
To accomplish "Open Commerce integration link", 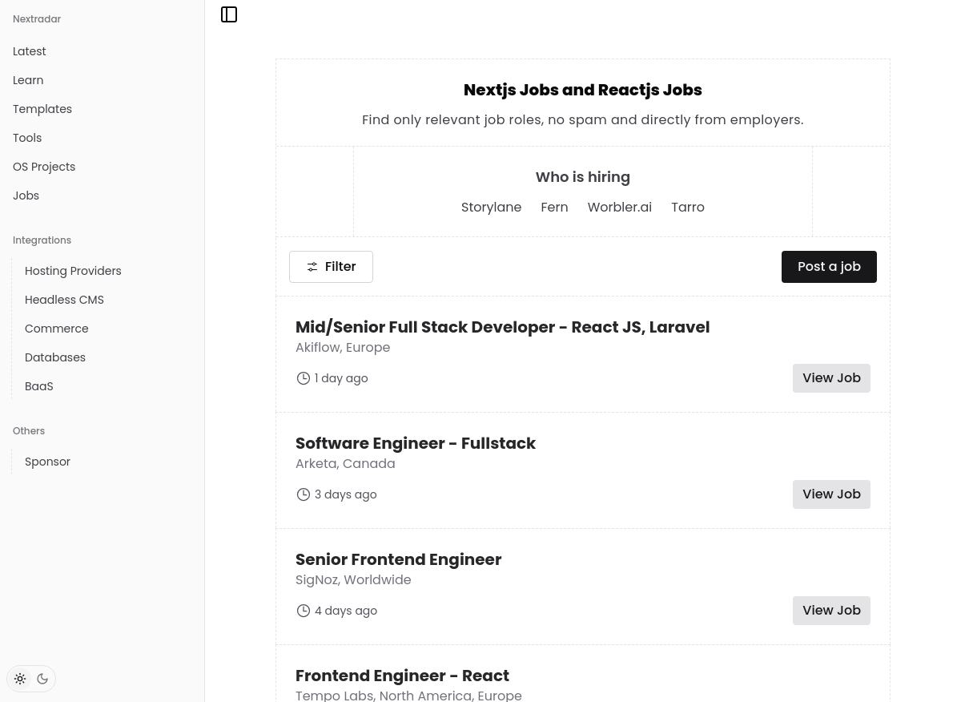I will pos(57,329).
